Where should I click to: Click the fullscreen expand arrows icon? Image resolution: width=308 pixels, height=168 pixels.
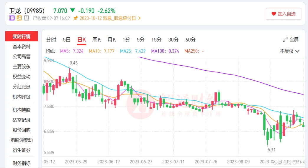(x=285, y=39)
